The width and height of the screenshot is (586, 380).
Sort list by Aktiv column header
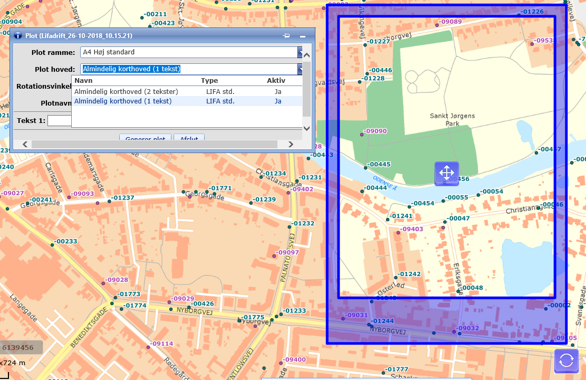pyautogui.click(x=276, y=80)
